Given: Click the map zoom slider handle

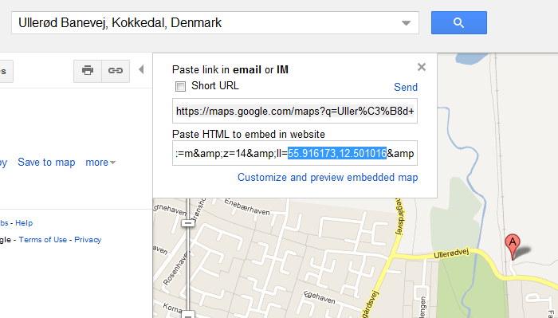Looking at the screenshot, I should coord(188,223).
